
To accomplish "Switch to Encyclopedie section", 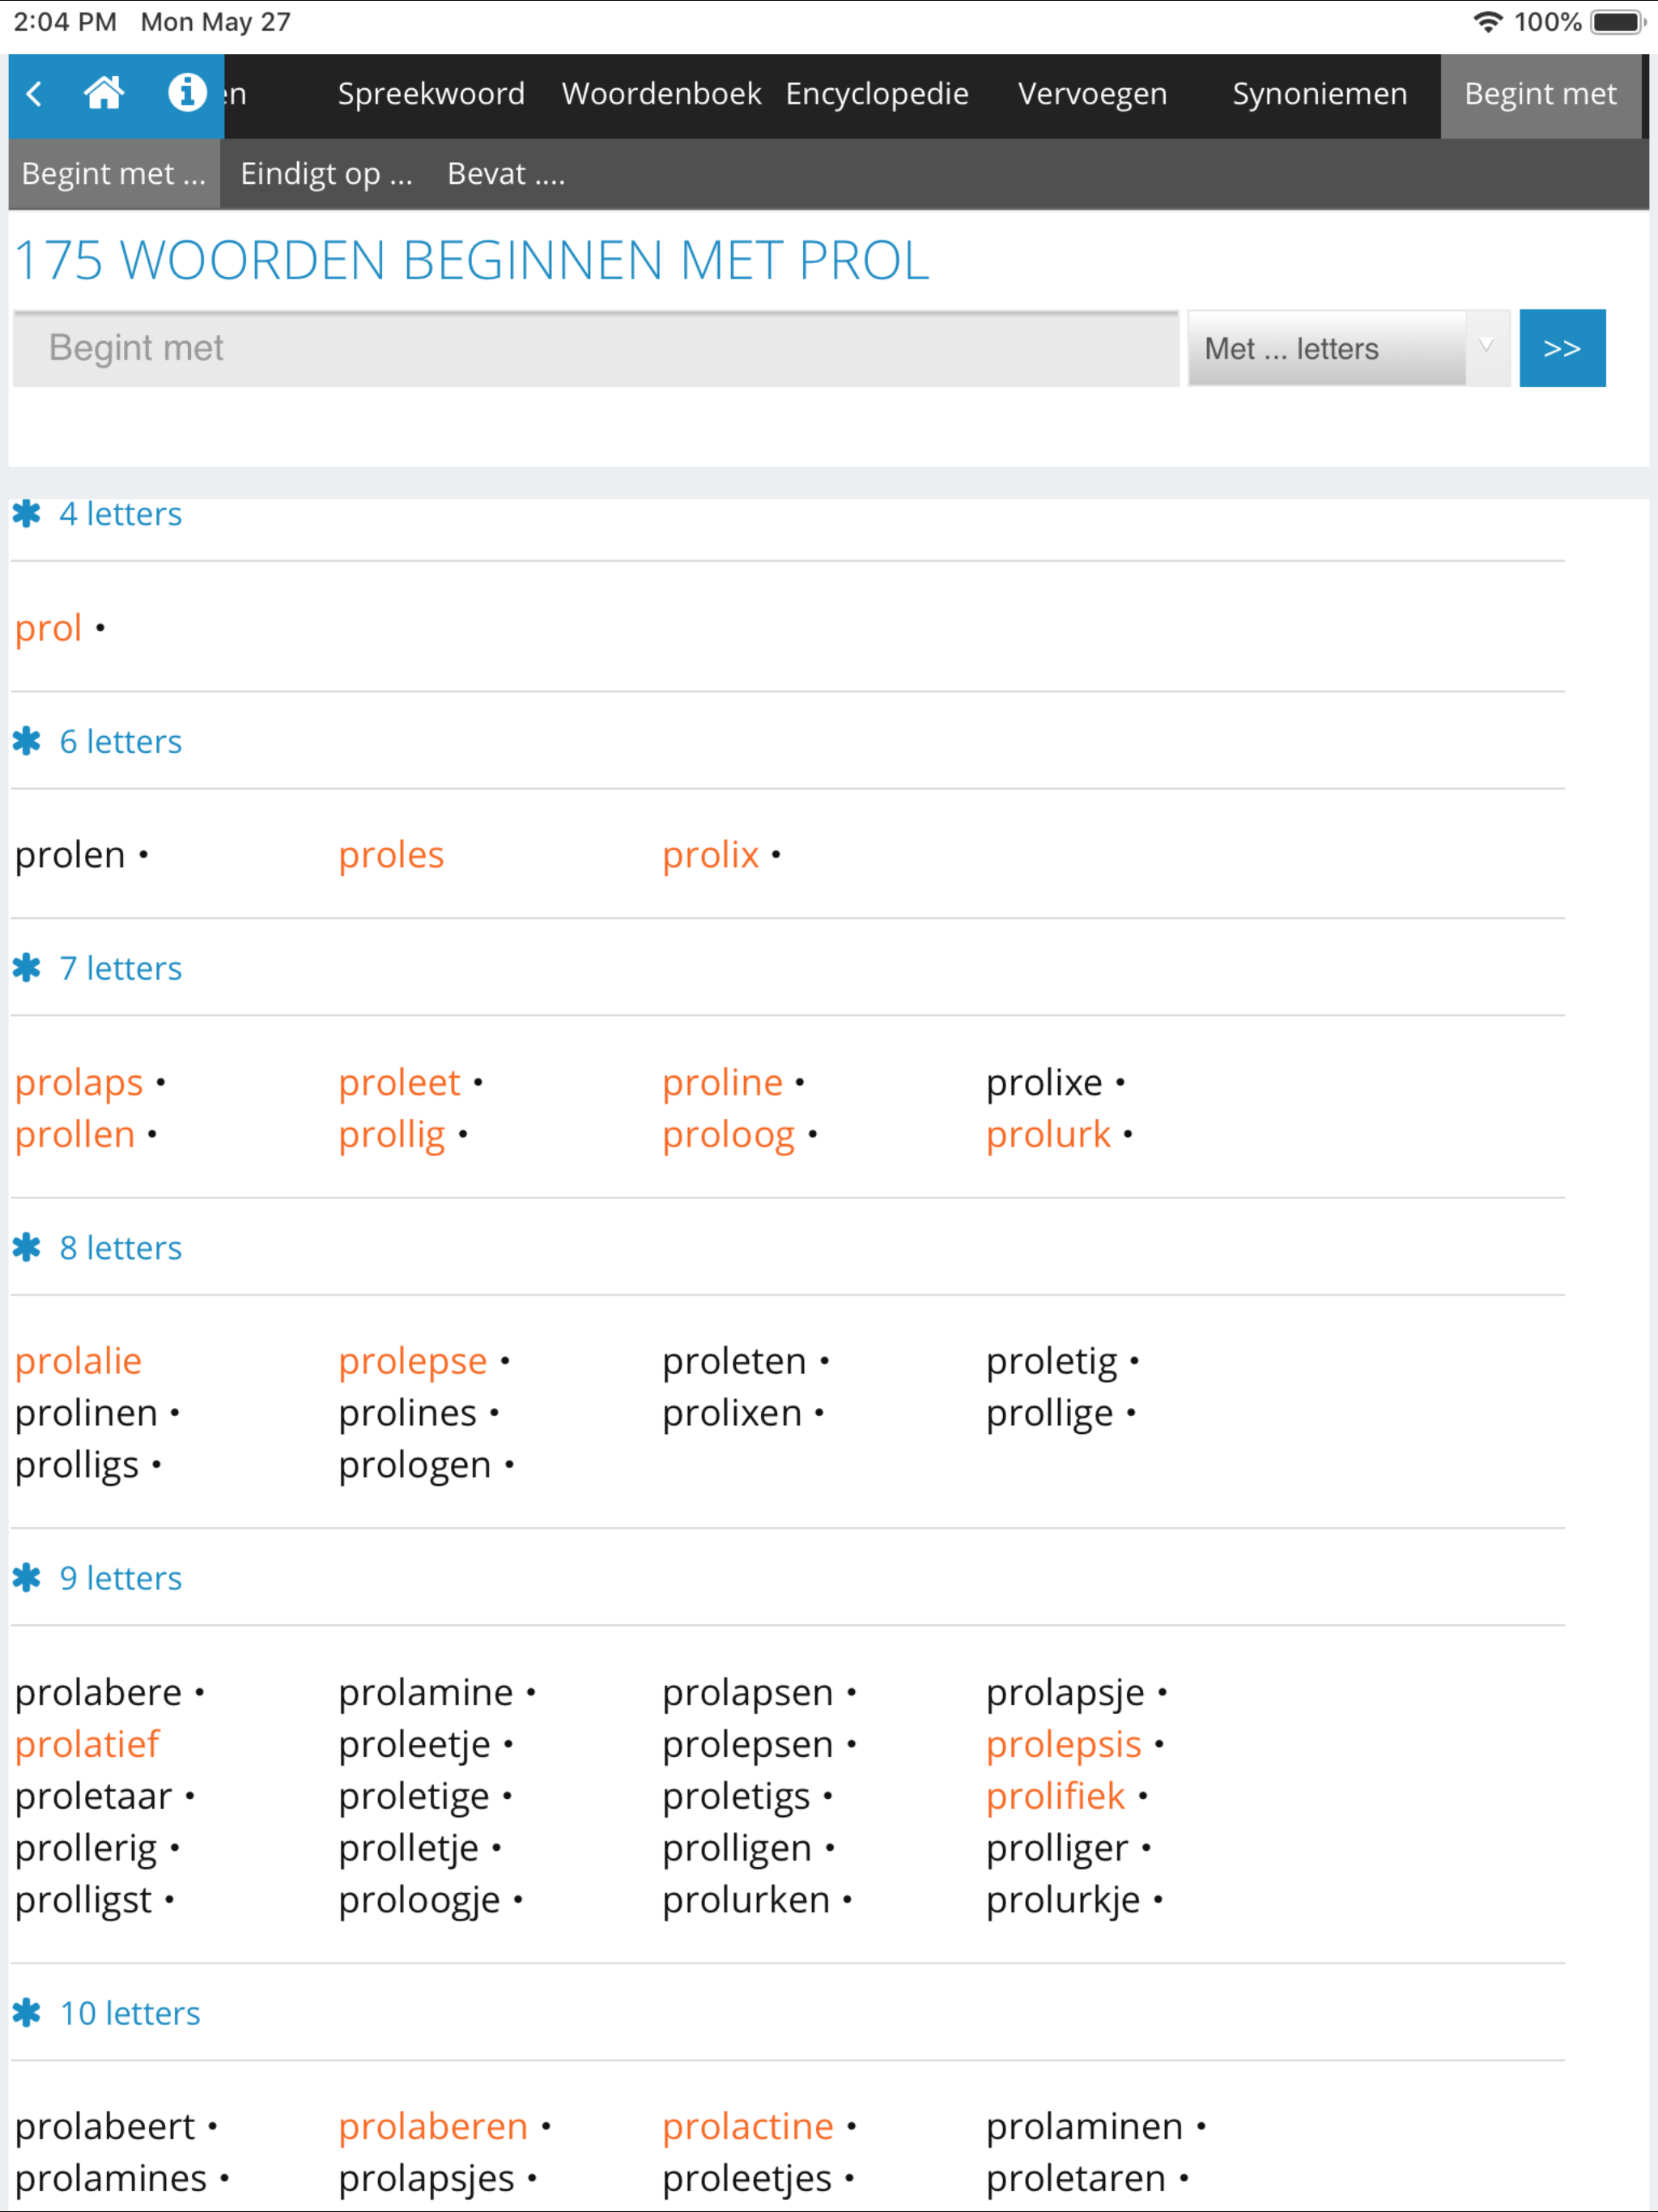I will (877, 94).
